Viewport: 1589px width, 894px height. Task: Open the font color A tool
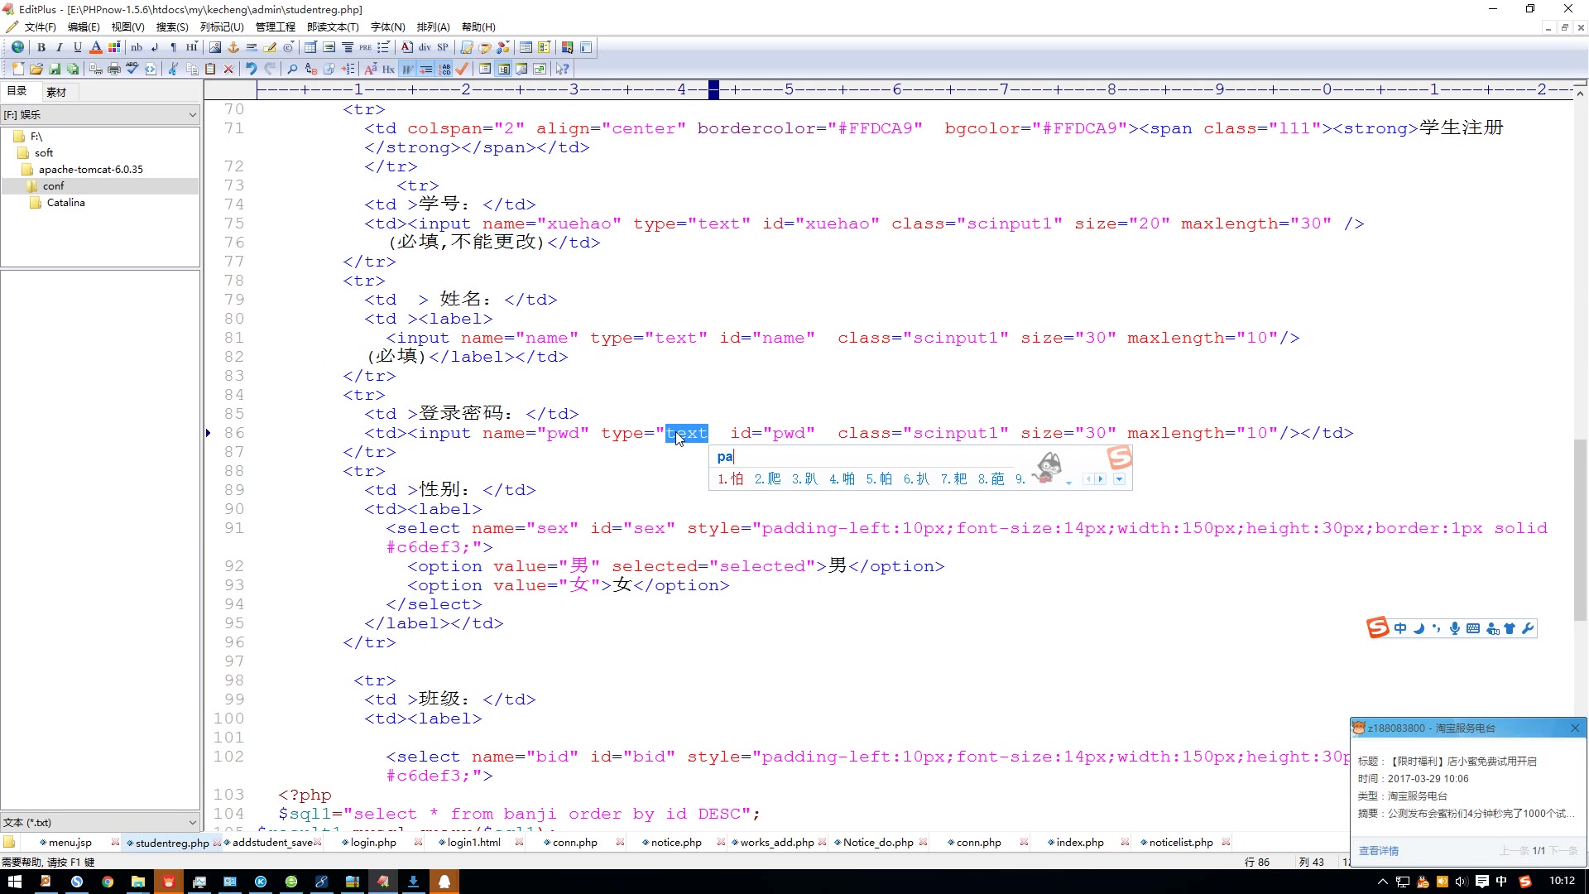(x=96, y=47)
